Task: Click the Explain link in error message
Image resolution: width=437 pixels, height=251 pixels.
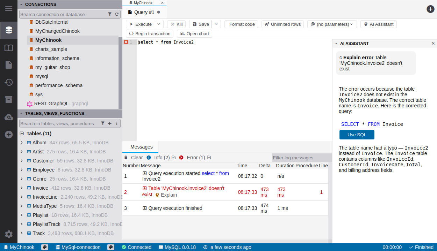Action: pos(169,195)
